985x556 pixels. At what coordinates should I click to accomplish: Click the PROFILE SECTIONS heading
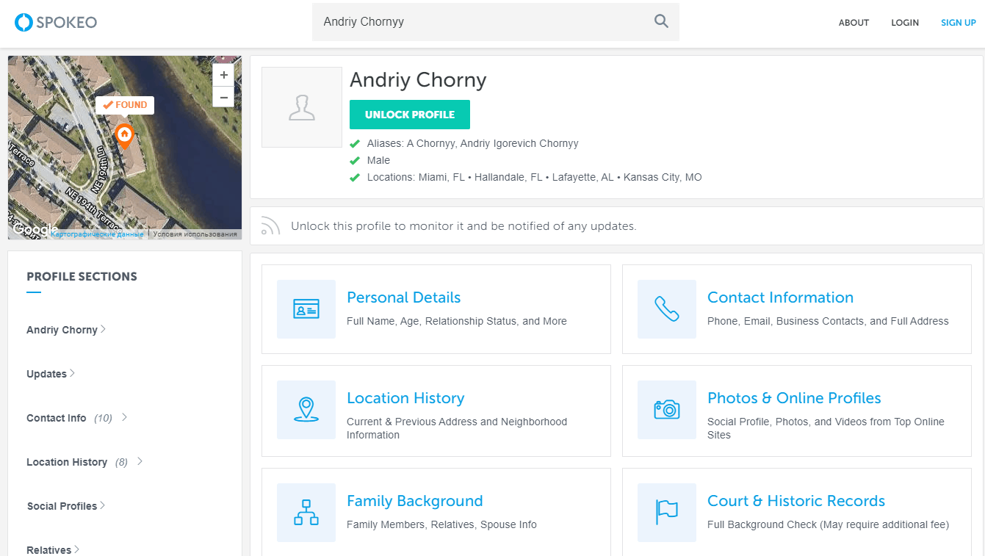coord(82,277)
